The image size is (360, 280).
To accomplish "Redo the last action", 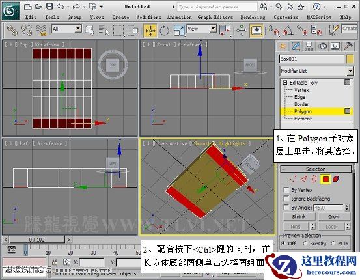I will pyautogui.click(x=76, y=7).
